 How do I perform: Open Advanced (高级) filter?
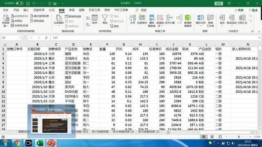(x=115, y=26)
